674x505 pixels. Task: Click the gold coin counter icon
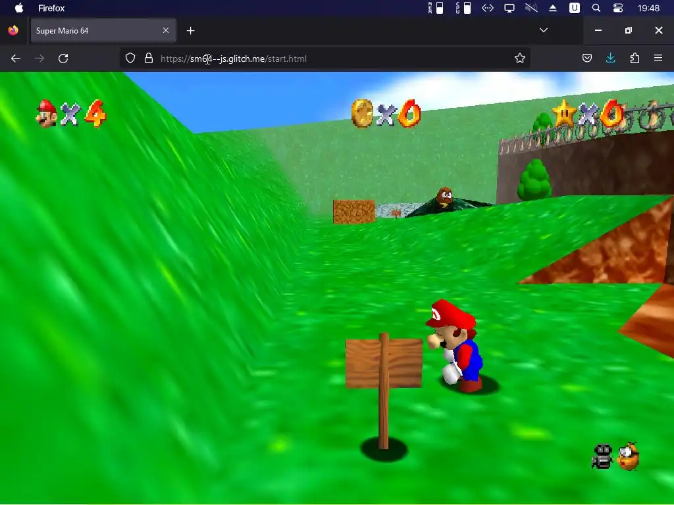[x=362, y=113]
